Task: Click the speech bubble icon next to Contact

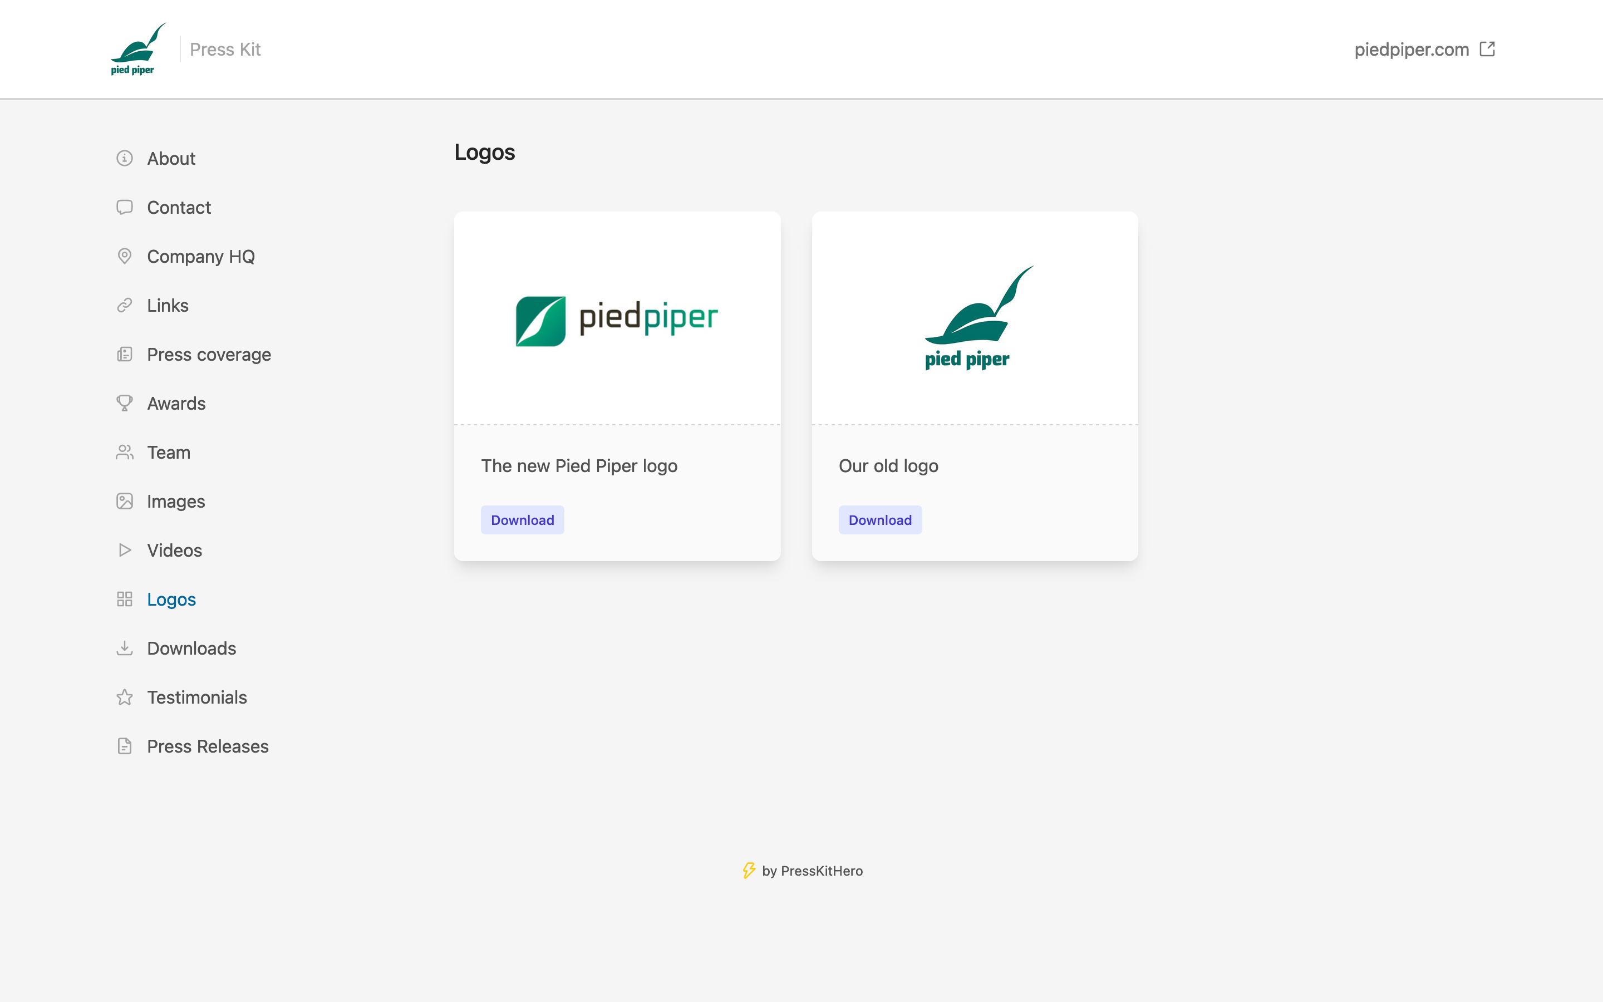Action: pos(125,208)
